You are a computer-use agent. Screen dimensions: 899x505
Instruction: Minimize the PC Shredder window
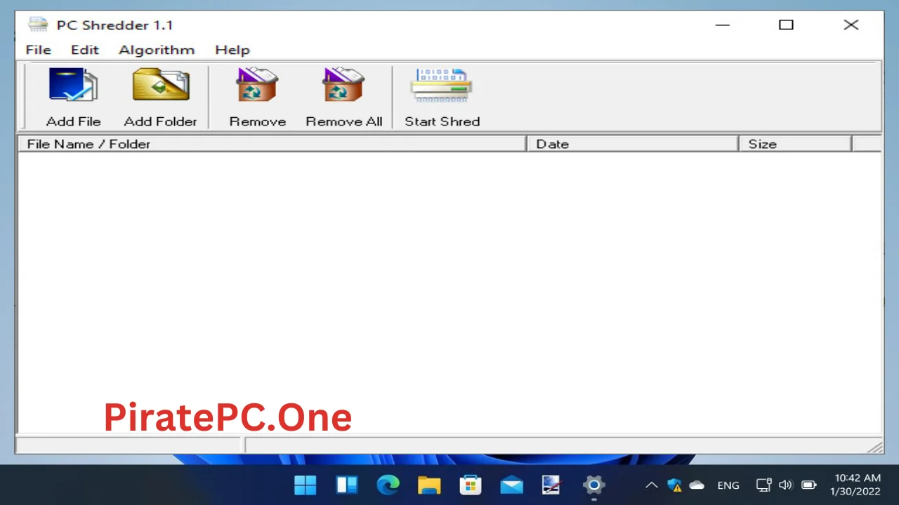[x=723, y=25]
